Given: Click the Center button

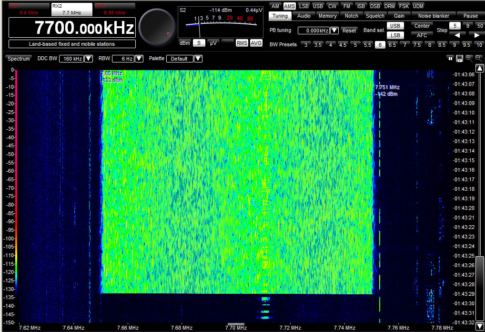Looking at the screenshot, I should 422,26.
